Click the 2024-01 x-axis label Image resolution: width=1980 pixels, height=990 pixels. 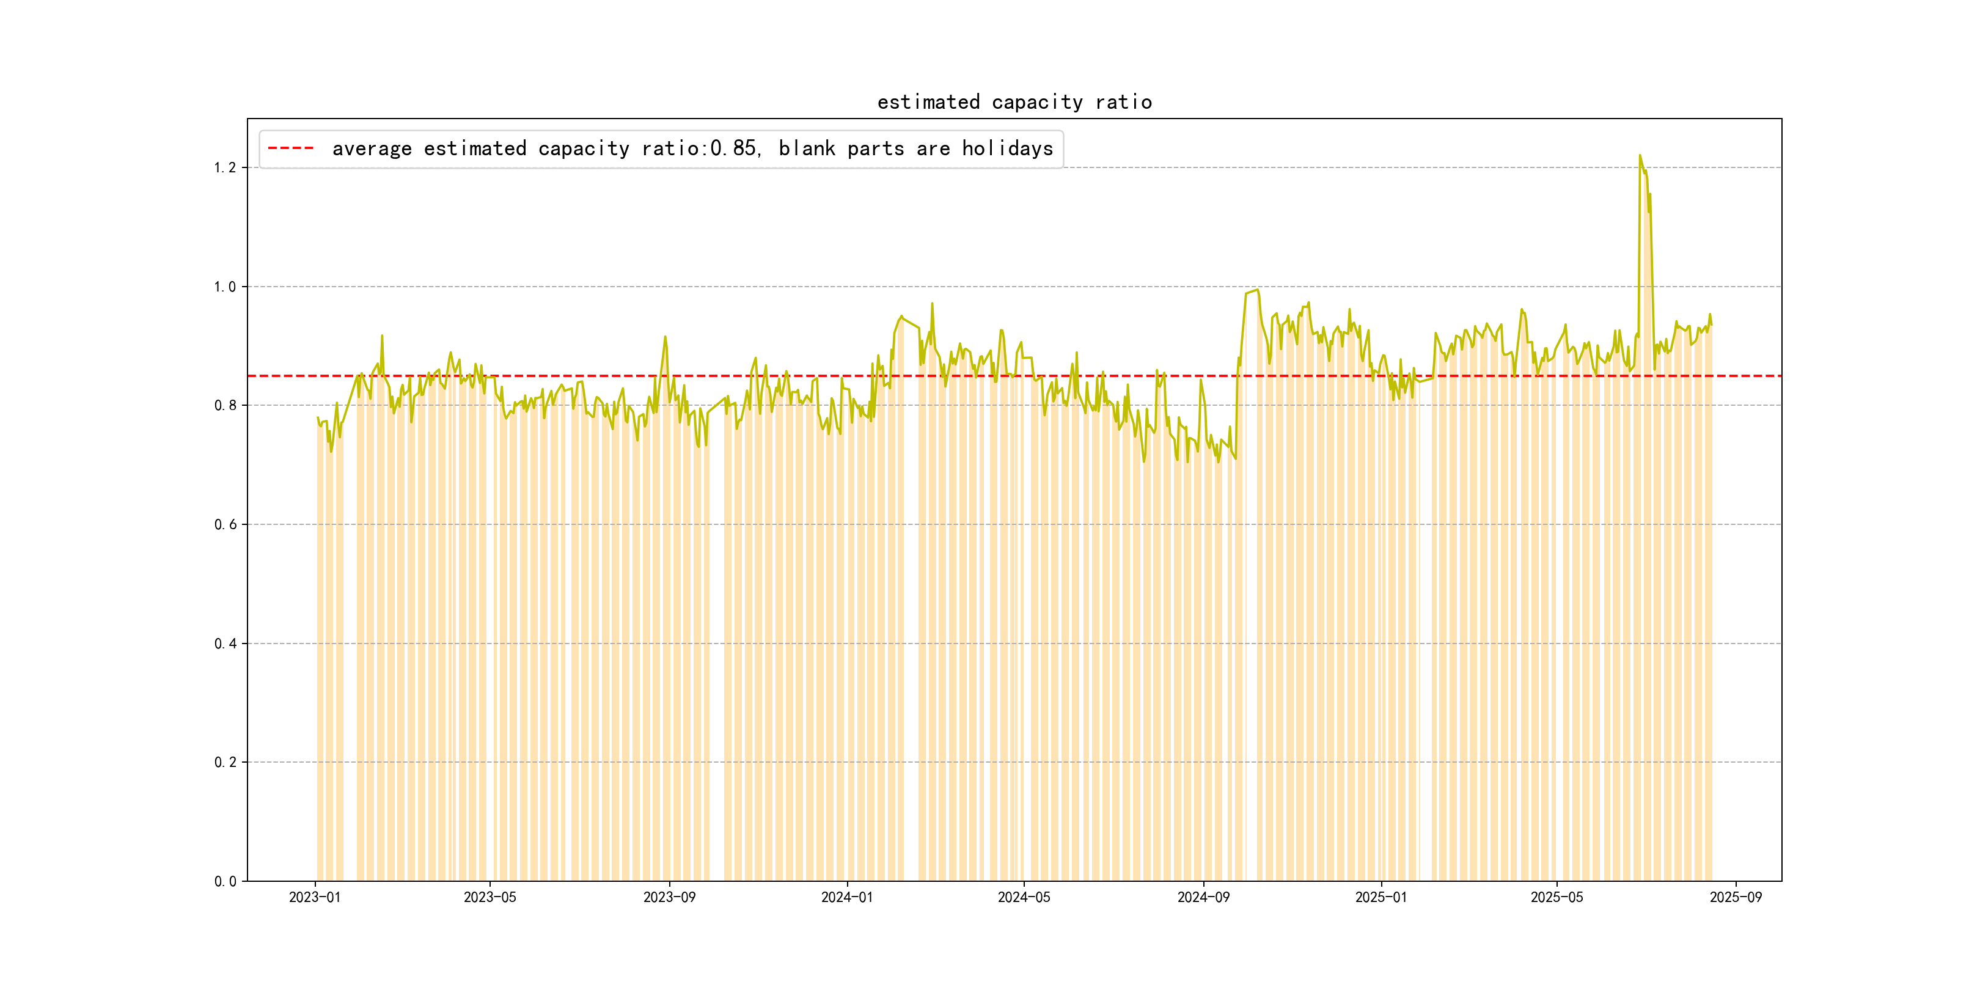[x=846, y=897]
